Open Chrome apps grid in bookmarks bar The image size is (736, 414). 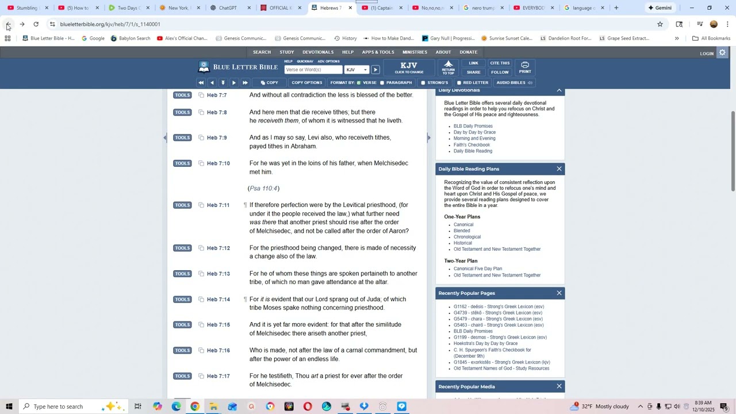pyautogui.click(x=7, y=39)
